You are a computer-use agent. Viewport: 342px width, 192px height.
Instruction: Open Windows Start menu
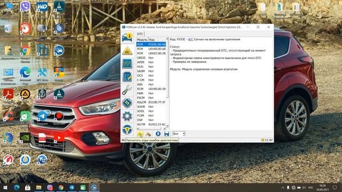[x=5, y=187]
